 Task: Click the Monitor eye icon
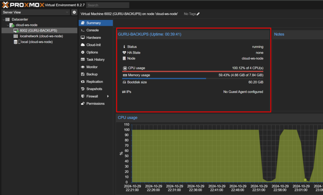click(83, 67)
